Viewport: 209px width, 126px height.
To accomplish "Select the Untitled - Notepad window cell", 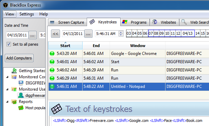I will click(x=137, y=87).
